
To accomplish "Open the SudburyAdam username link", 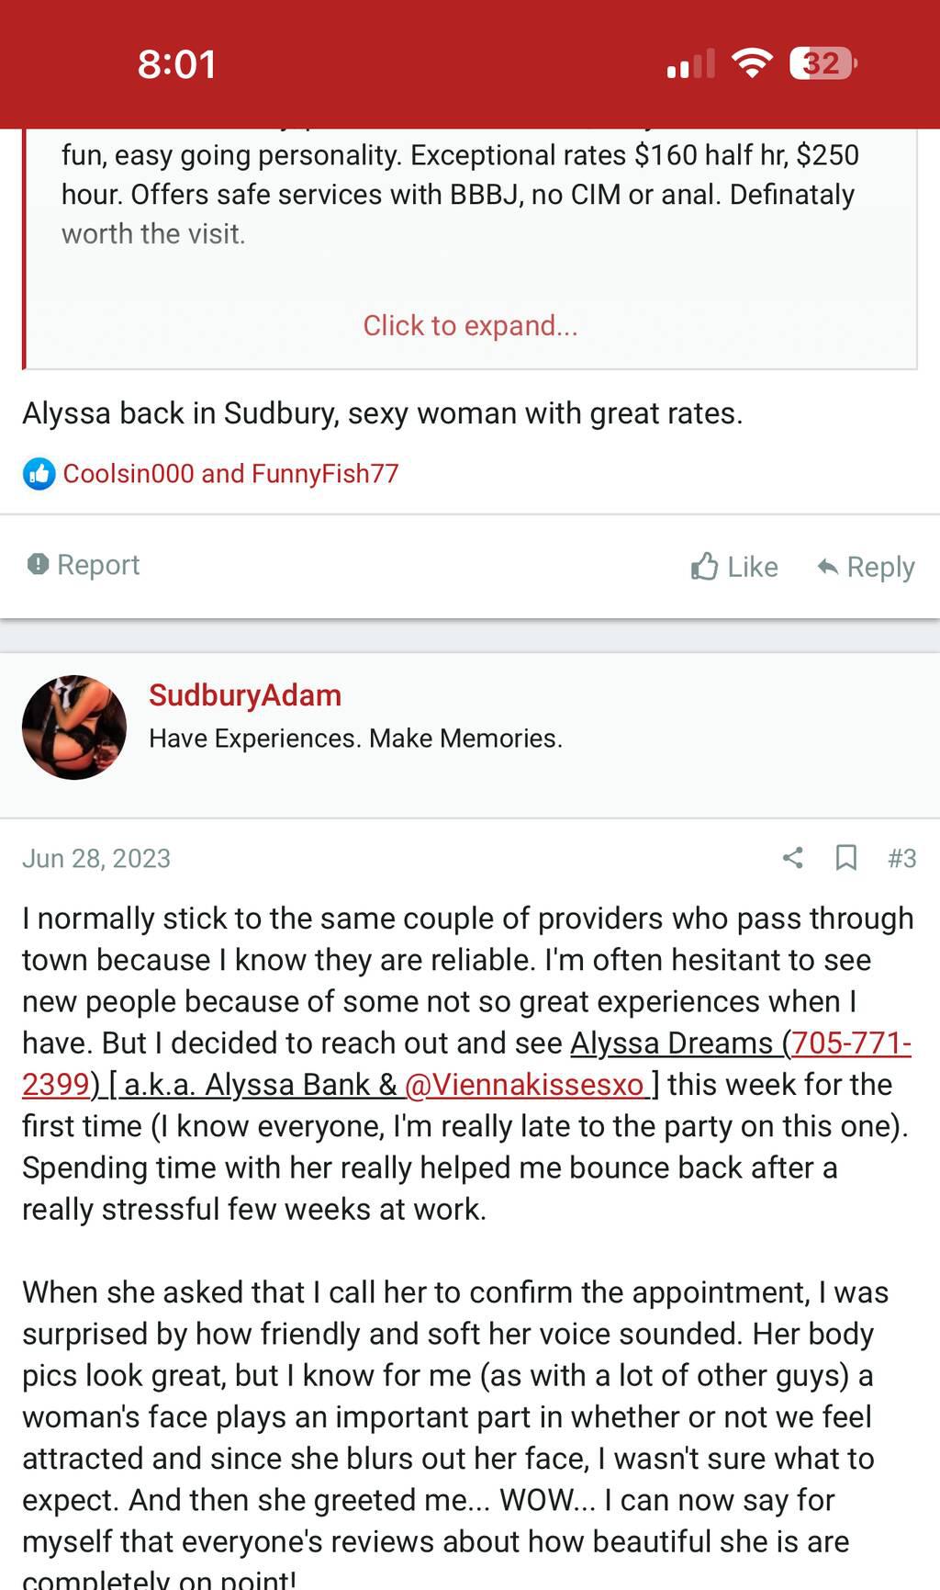I will (245, 695).
